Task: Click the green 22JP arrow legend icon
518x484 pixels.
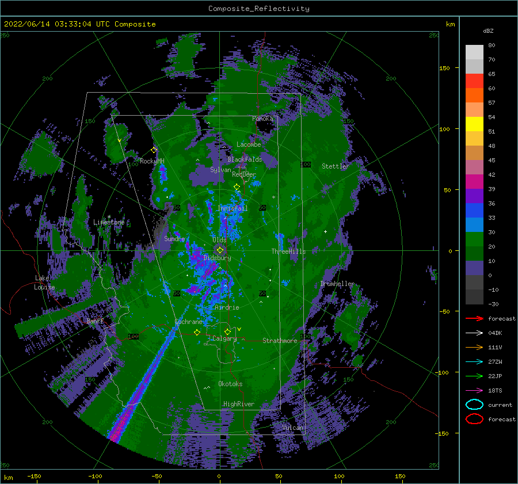Action: 474,376
